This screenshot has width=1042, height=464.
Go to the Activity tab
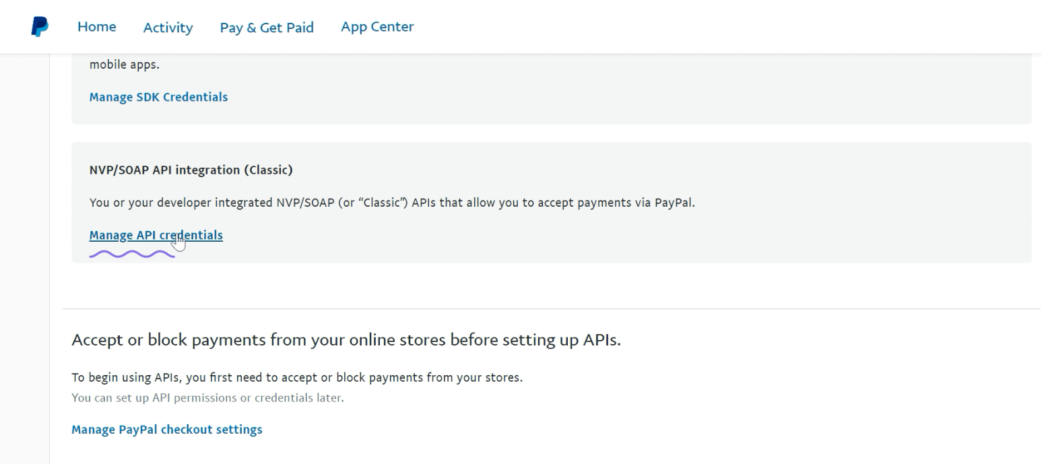tap(168, 28)
